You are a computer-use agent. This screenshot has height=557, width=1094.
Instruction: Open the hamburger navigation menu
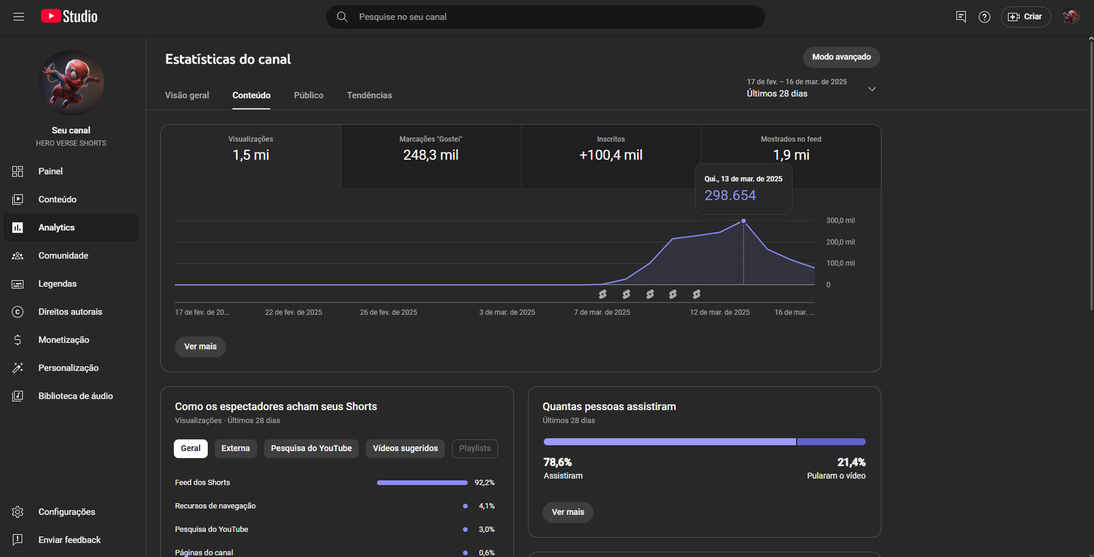point(18,16)
